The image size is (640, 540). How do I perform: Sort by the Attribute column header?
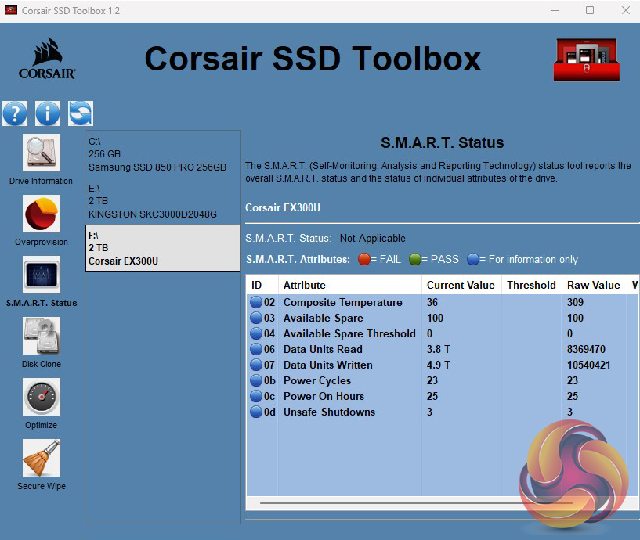(349, 285)
